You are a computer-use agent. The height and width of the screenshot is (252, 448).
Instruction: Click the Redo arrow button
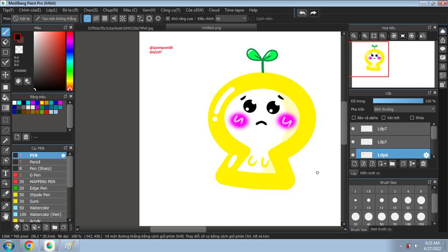click(x=313, y=13)
